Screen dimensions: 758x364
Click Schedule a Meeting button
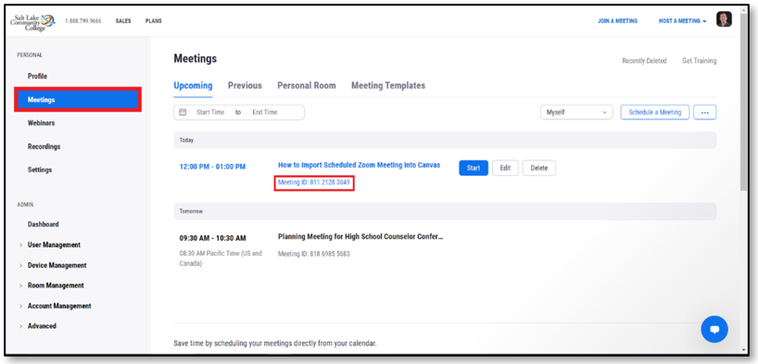[x=654, y=112]
